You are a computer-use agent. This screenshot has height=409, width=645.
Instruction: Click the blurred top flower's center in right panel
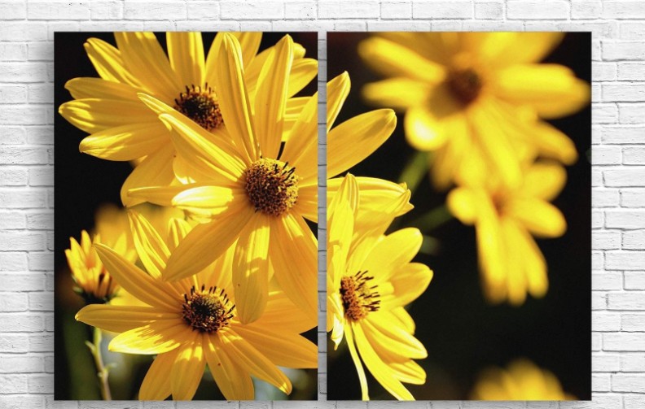(x=463, y=85)
